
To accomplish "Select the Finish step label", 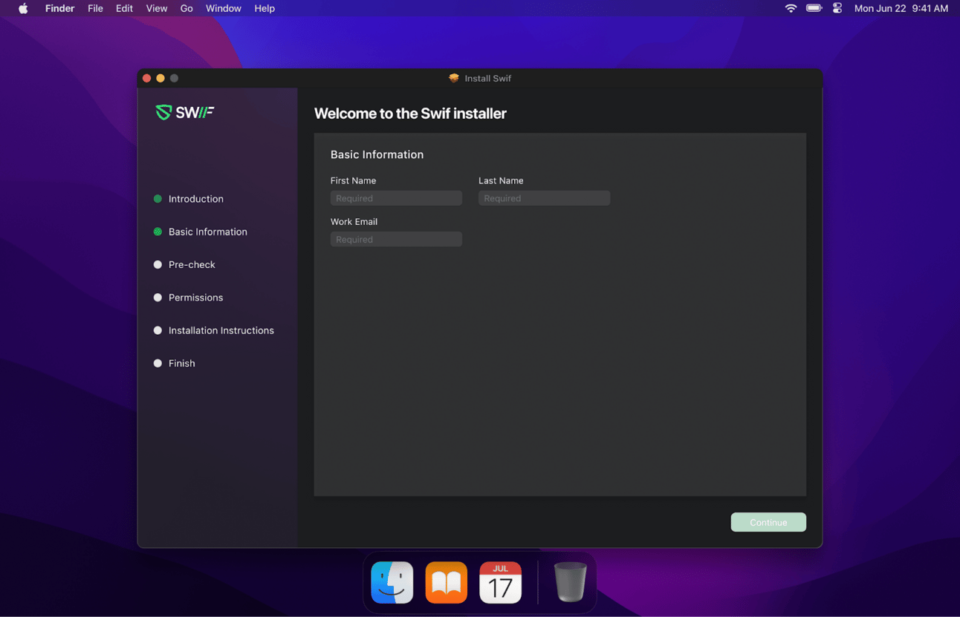I will (182, 363).
